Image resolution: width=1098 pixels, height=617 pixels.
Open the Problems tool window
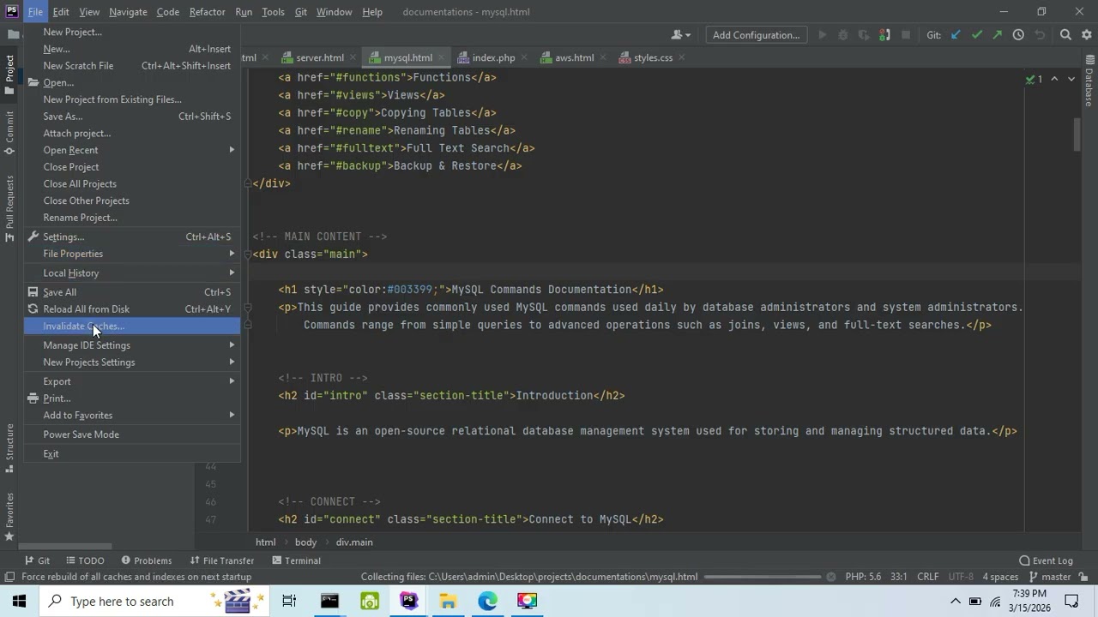click(146, 560)
